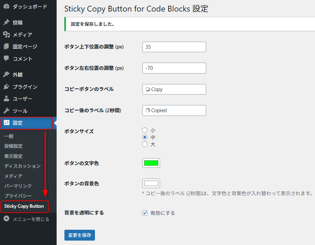Click the user silhouette icon beside ユーザー
Image resolution: width=315 pixels, height=245 pixels.
click(x=6, y=99)
